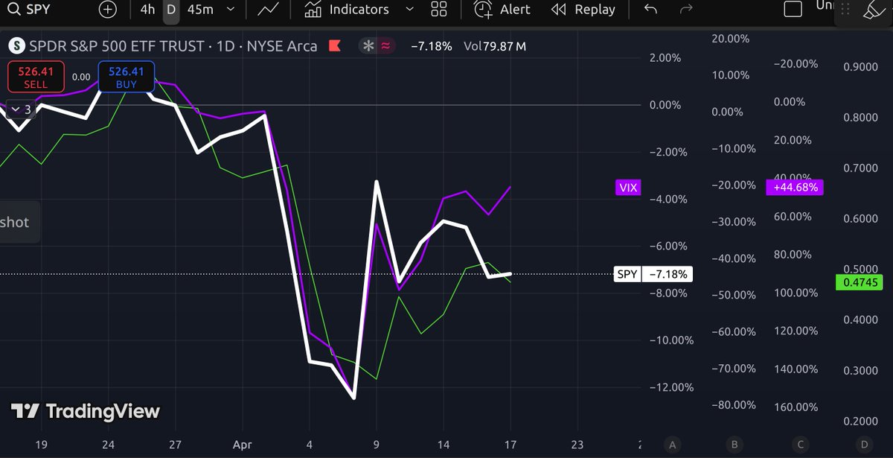Click the S logo icon of SPDR ETF
This screenshot has width=893, height=458.
pos(16,46)
